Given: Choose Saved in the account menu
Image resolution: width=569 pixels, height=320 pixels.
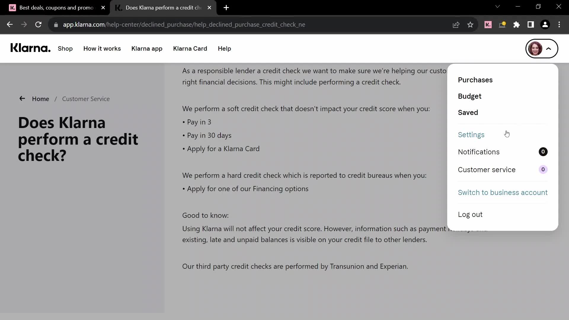Looking at the screenshot, I should (468, 113).
